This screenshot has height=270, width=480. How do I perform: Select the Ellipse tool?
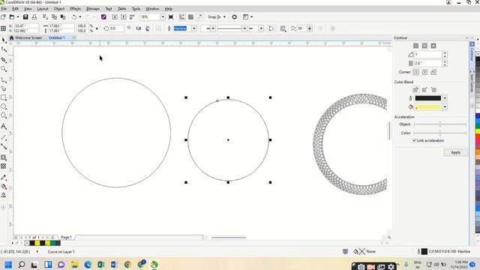pos(4,106)
